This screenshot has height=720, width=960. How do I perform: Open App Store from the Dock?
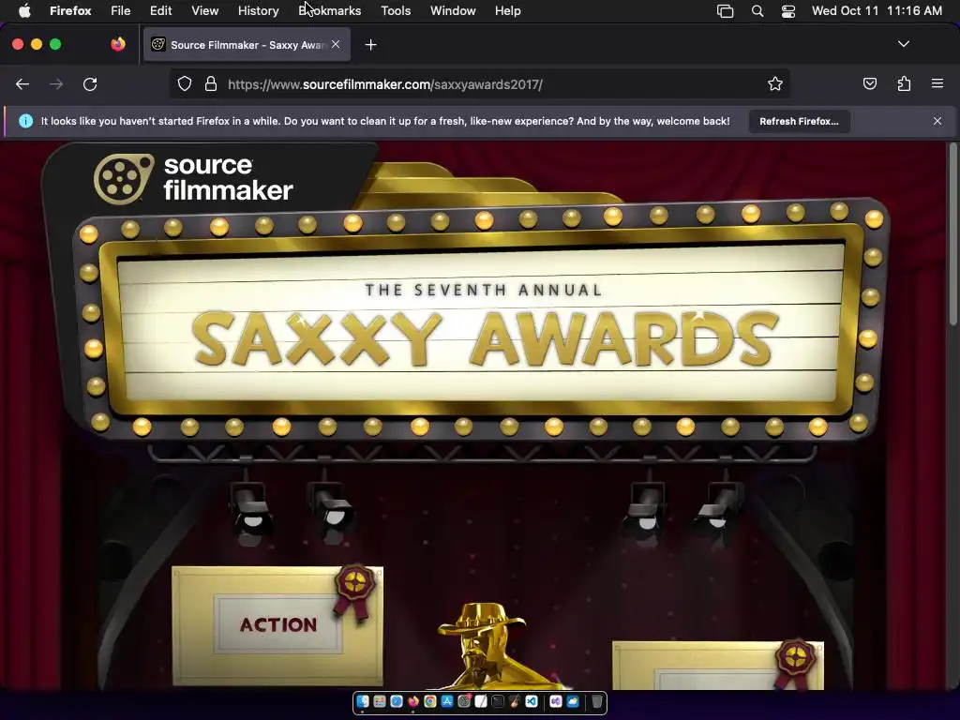click(447, 701)
